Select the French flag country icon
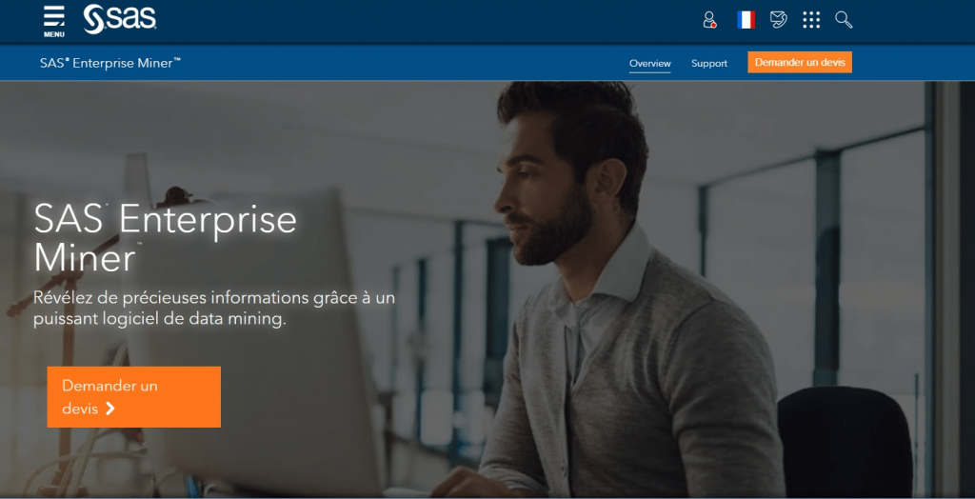Screen dimensions: 975x499 pos(746,20)
